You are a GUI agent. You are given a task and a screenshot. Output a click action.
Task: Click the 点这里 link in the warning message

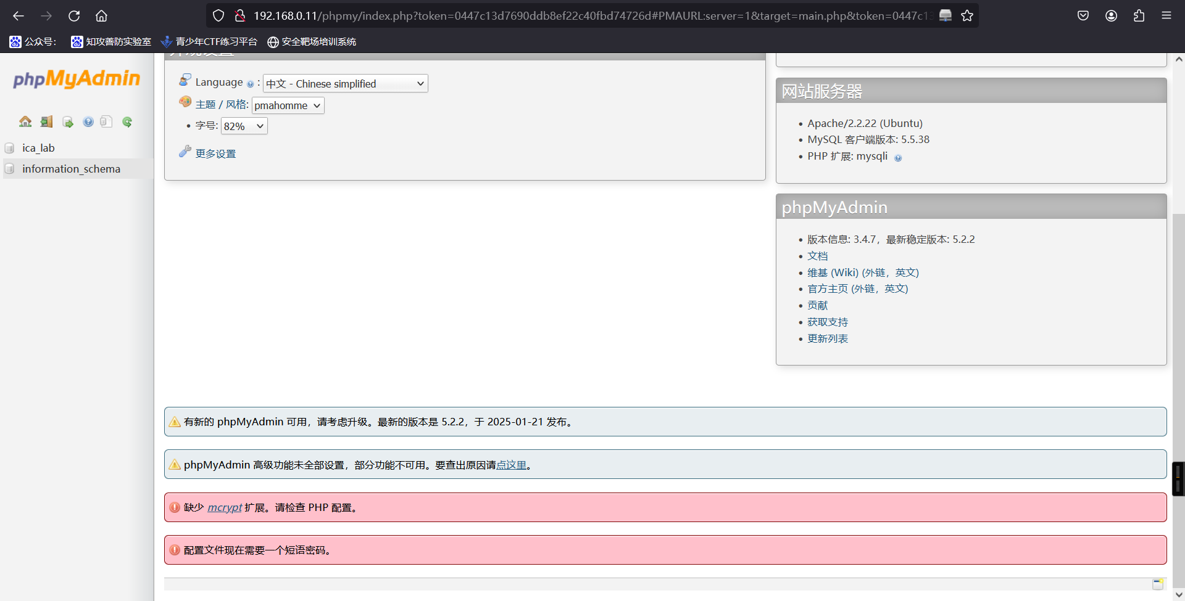coord(511,465)
